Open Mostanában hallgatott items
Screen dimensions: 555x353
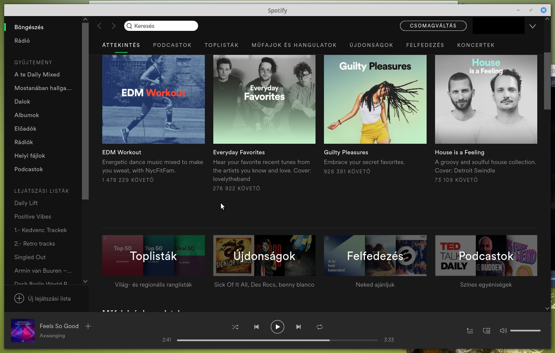point(43,88)
